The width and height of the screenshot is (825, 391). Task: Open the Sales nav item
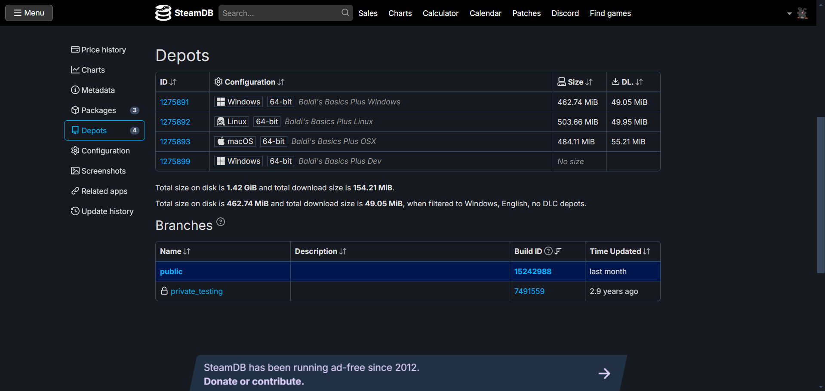[368, 13]
